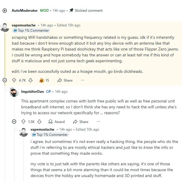The height and width of the screenshot is (182, 182).
Task: Open more options on vapemustache's comment
Action: pyautogui.click(x=82, y=80)
